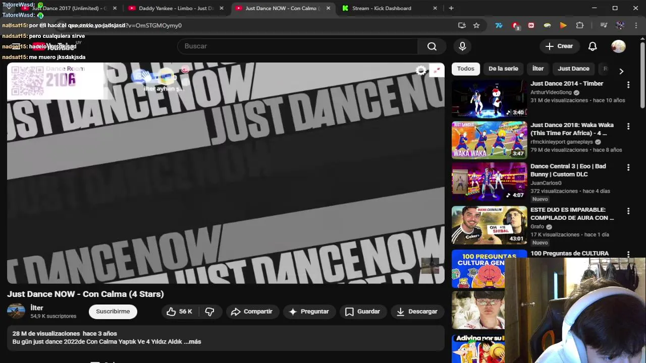Click the Preguntar button

pos(308,312)
